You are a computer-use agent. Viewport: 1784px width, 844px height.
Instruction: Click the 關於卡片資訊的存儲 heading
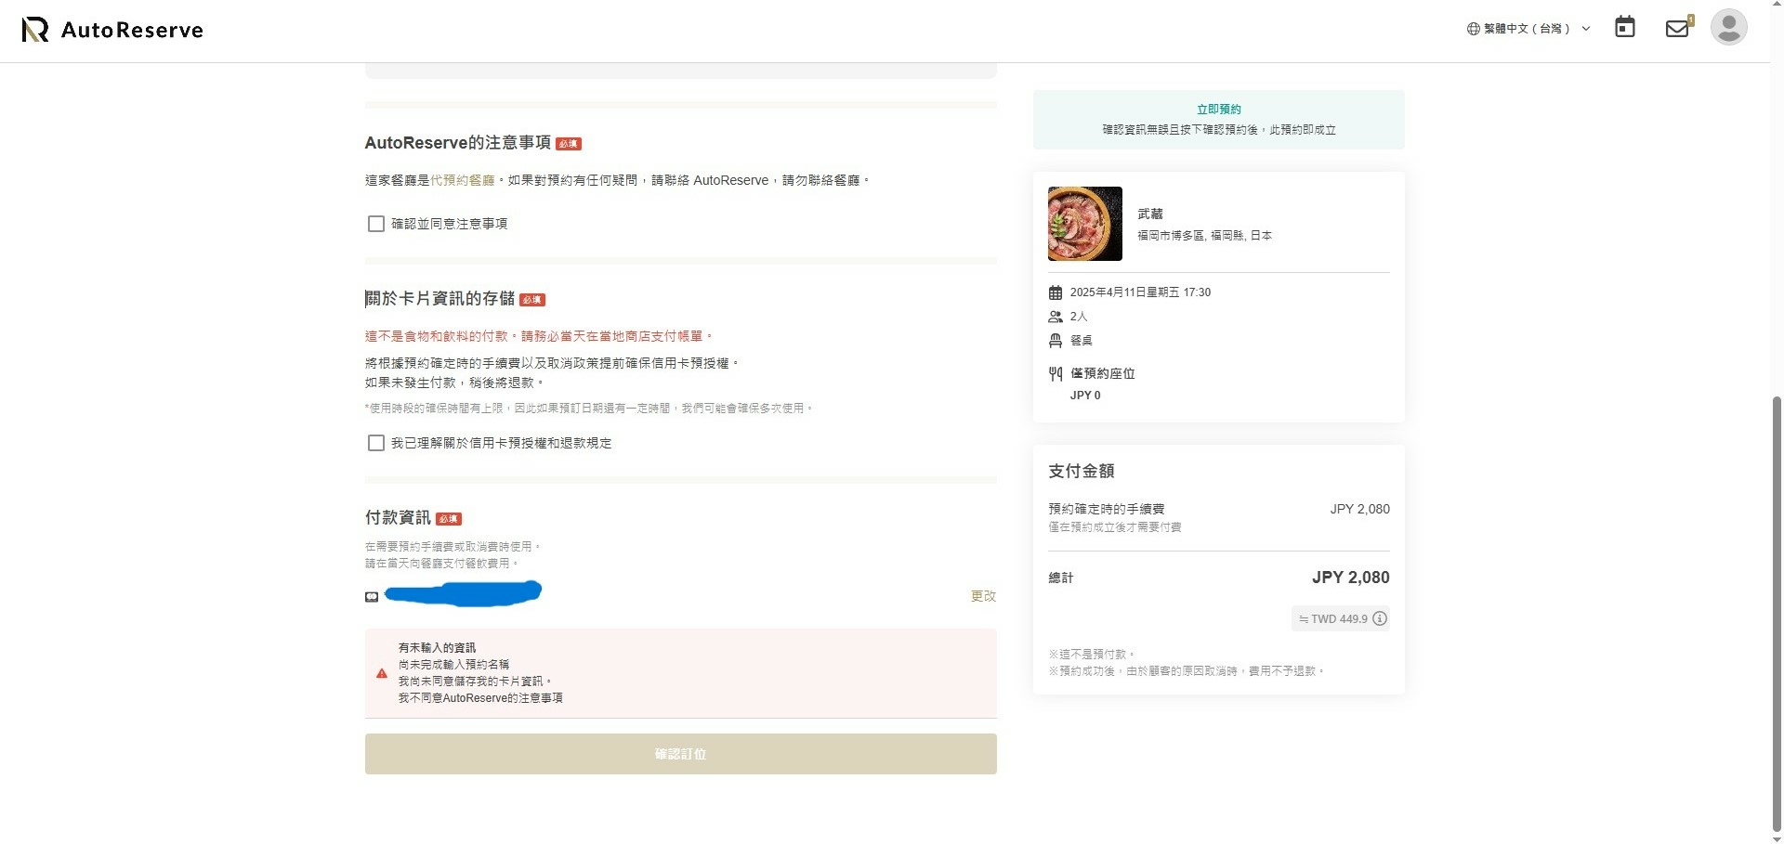click(x=439, y=299)
